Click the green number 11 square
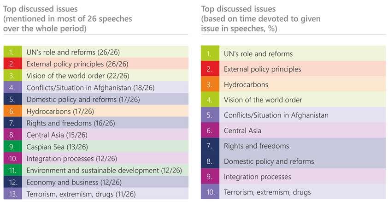Viewport: 388px width, 202px height. click(x=12, y=170)
